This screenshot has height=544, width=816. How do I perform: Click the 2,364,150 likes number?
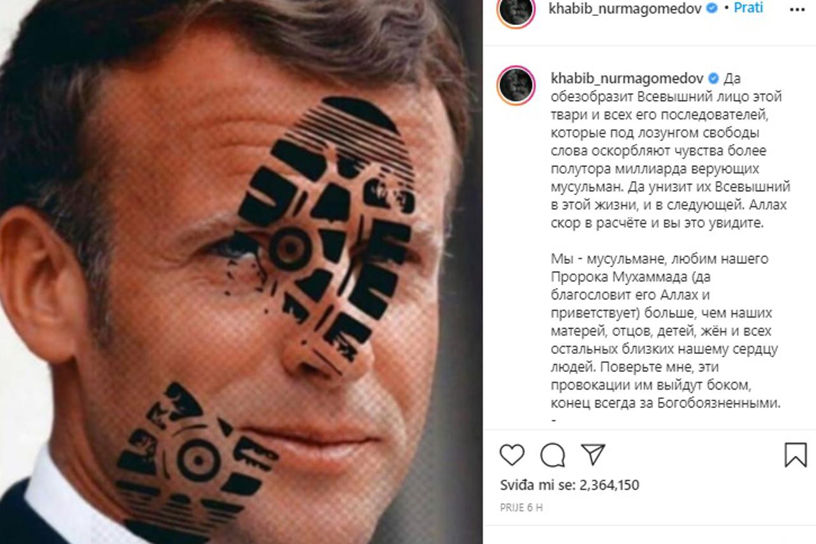click(x=609, y=485)
